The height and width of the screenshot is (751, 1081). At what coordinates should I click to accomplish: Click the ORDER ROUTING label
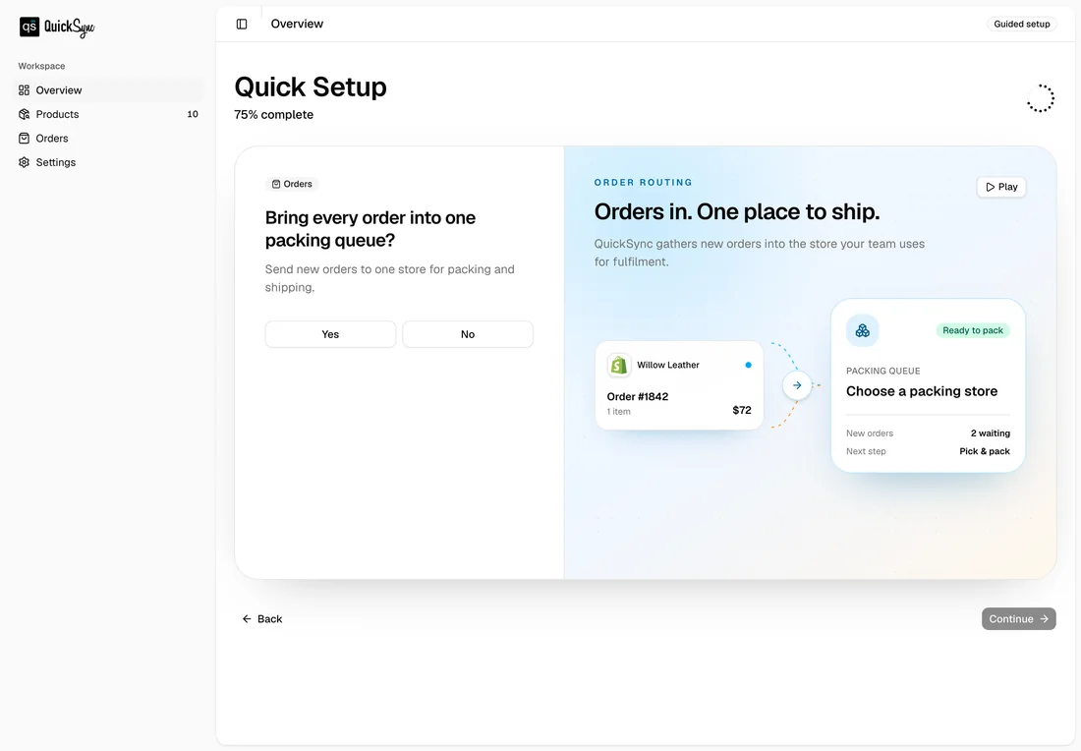pos(644,183)
